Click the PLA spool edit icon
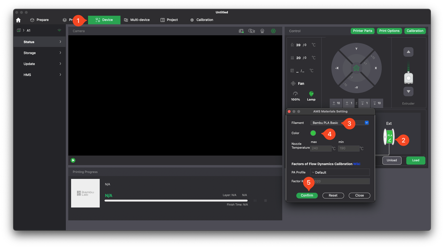 coord(390,140)
